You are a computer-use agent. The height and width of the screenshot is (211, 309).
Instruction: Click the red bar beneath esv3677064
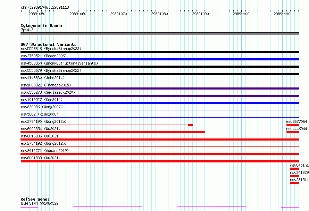[293, 125]
